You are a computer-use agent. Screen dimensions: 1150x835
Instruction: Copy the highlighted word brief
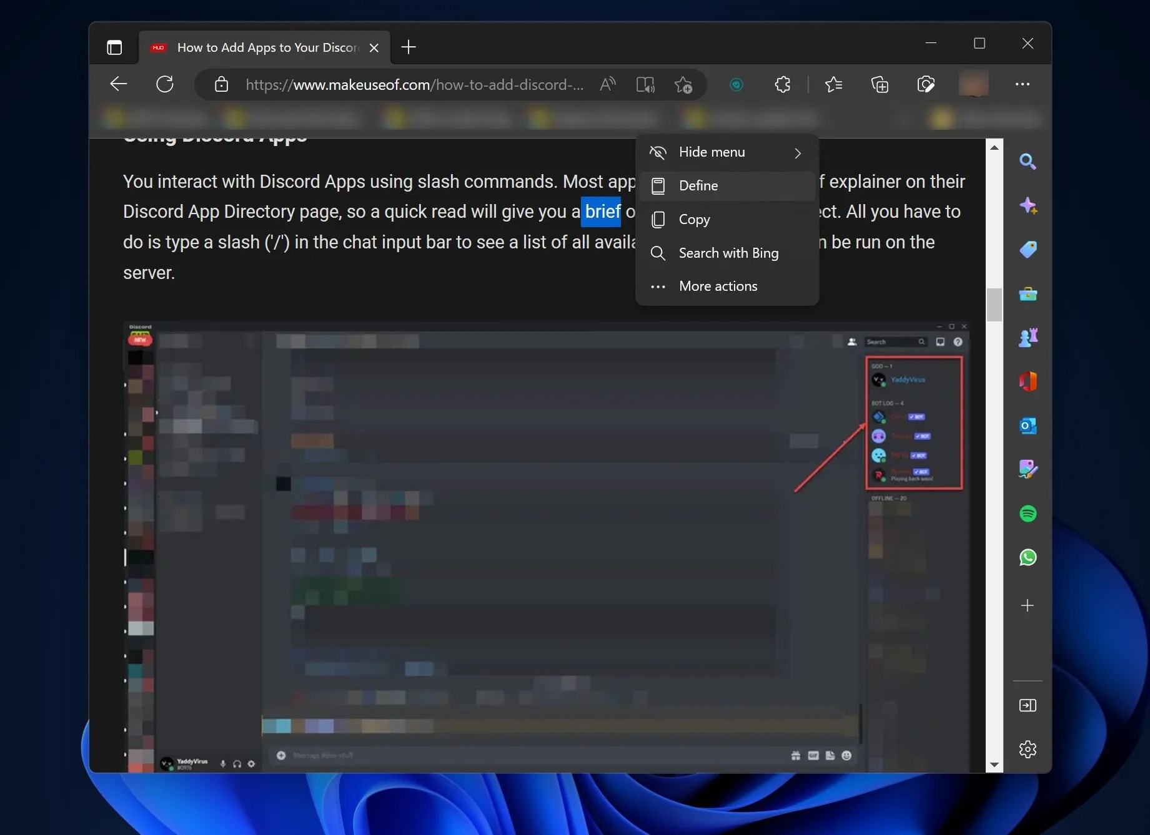coord(694,219)
